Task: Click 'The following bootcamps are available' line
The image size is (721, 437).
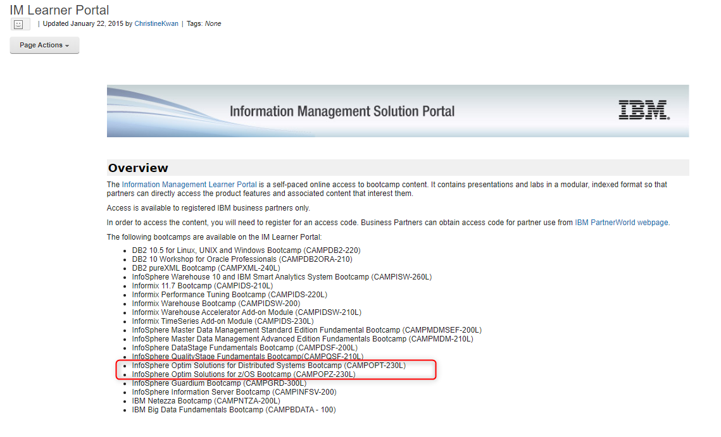Action: [x=215, y=237]
